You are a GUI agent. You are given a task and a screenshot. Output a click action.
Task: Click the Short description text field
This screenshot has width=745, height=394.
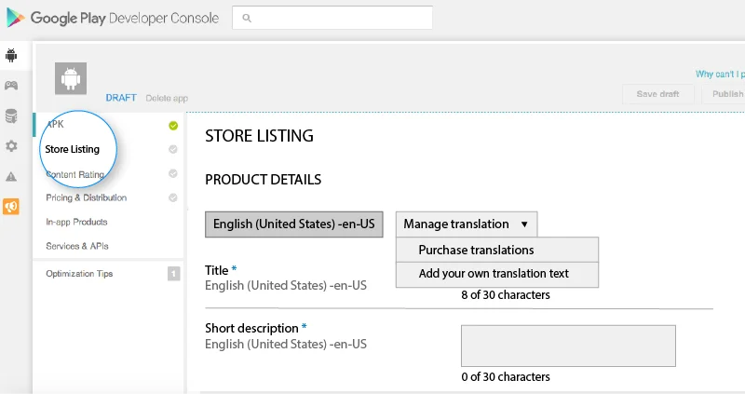(x=568, y=346)
